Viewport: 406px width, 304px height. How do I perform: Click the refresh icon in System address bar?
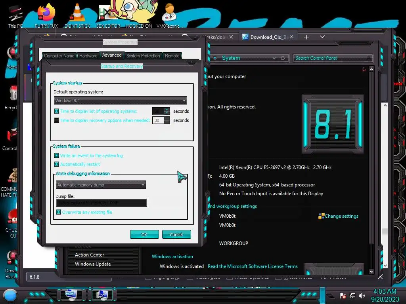coord(283,58)
